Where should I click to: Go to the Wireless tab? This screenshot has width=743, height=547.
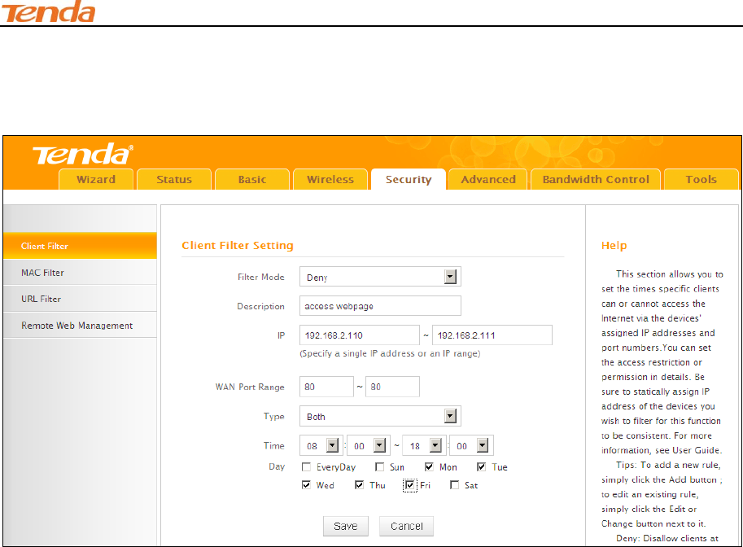coord(330,180)
